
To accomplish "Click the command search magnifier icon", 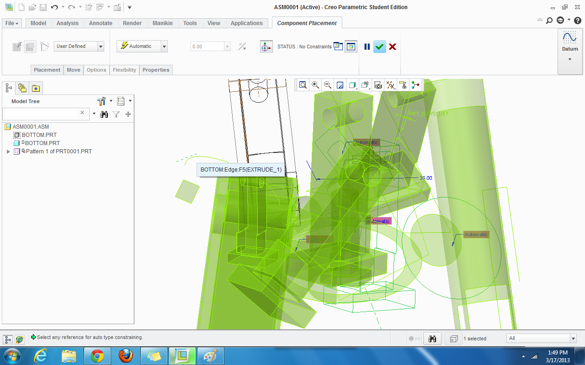I will [x=549, y=20].
